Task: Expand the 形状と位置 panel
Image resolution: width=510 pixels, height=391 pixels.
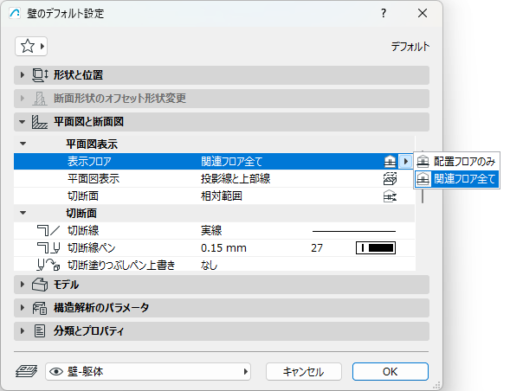Action: click(23, 75)
